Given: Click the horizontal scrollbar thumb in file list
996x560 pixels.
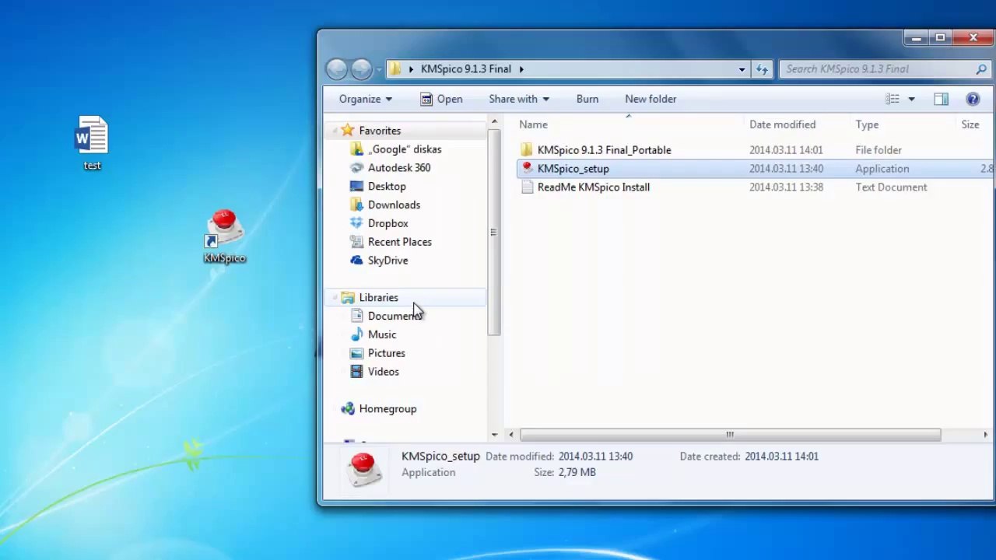Looking at the screenshot, I should 730,435.
